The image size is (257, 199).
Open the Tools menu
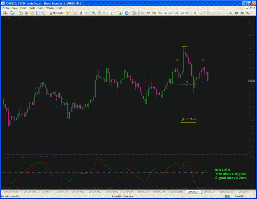pyautogui.click(x=41, y=8)
